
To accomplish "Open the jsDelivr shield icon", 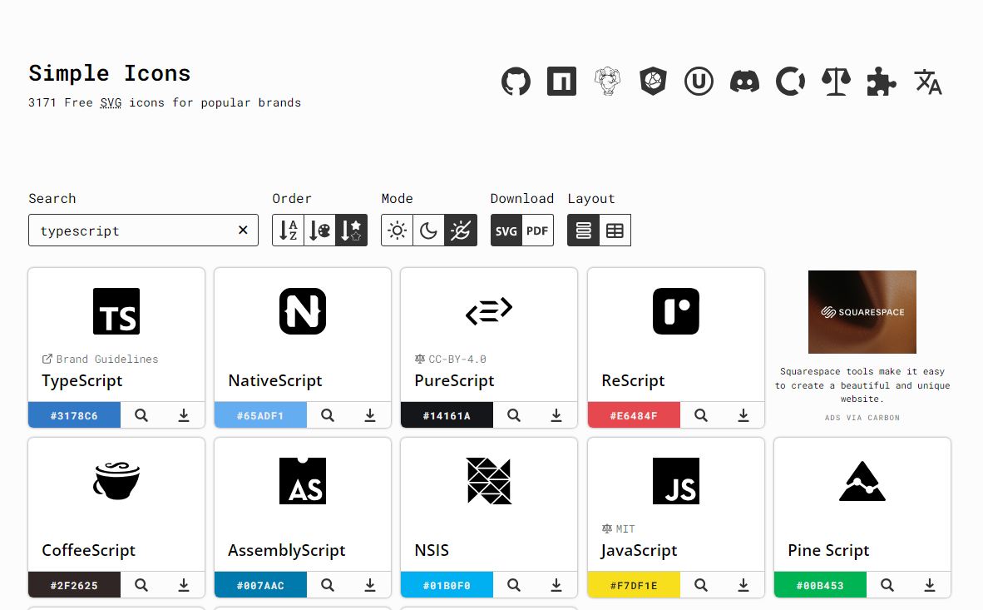I will 653,82.
